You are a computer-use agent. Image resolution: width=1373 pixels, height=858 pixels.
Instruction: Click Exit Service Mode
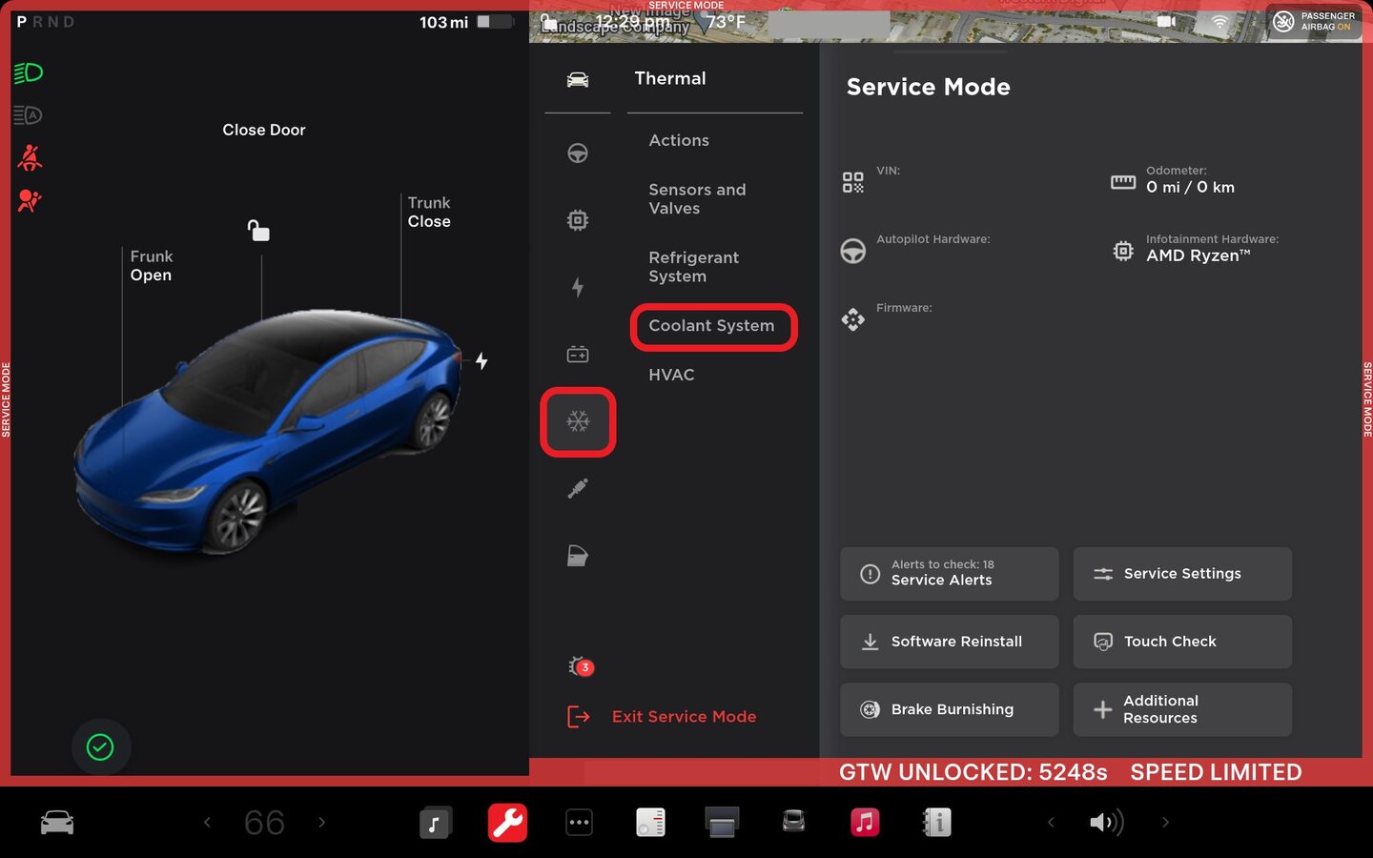(684, 717)
